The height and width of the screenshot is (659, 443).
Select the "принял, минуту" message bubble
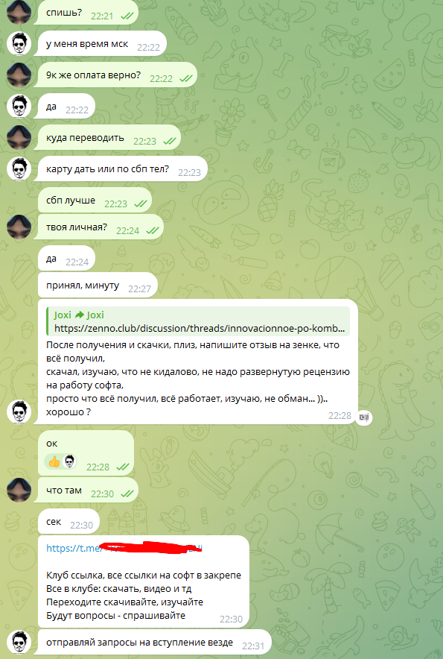coord(98,286)
